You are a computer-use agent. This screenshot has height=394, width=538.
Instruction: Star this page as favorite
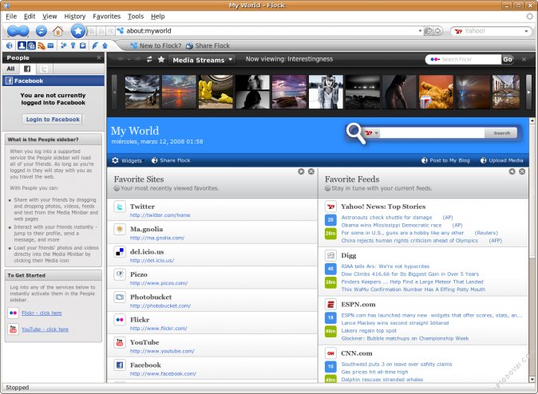(x=77, y=31)
